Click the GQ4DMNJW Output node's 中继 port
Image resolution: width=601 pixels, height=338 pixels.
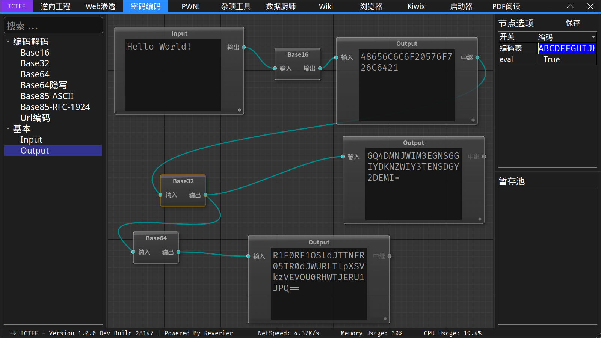coord(484,157)
